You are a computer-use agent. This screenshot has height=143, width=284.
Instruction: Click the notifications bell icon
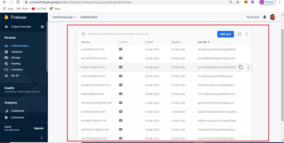265,17
